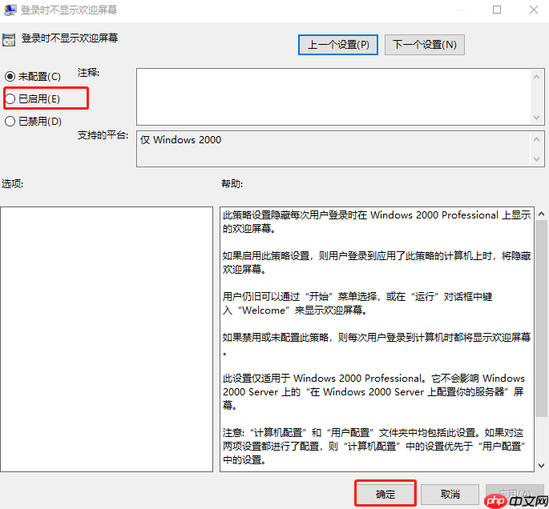Image resolution: width=549 pixels, height=509 pixels.
Task: Click the empty 选项 options panel
Action: [x=107, y=339]
